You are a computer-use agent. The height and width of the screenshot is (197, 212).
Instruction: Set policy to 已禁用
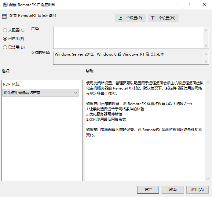coord(5,47)
